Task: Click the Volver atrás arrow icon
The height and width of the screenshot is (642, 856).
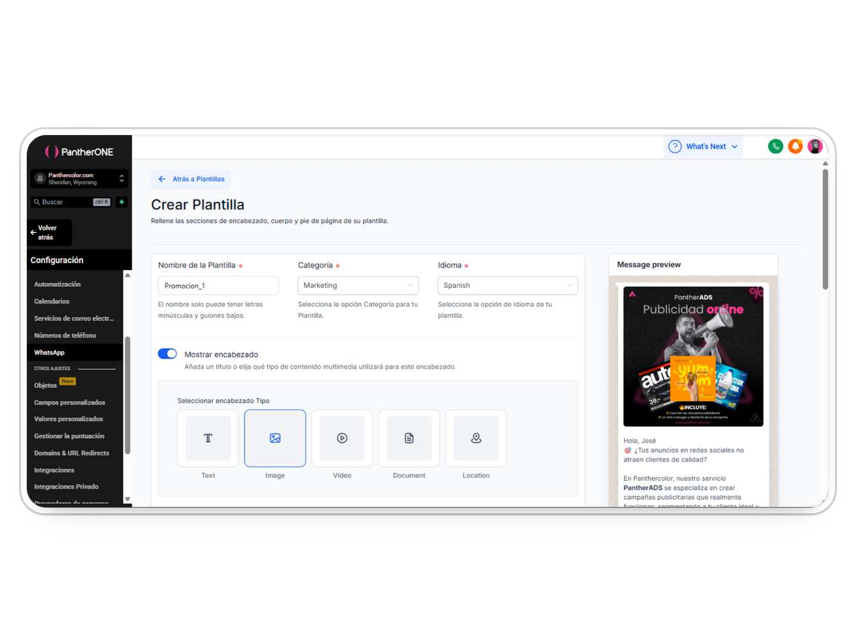Action: (33, 232)
